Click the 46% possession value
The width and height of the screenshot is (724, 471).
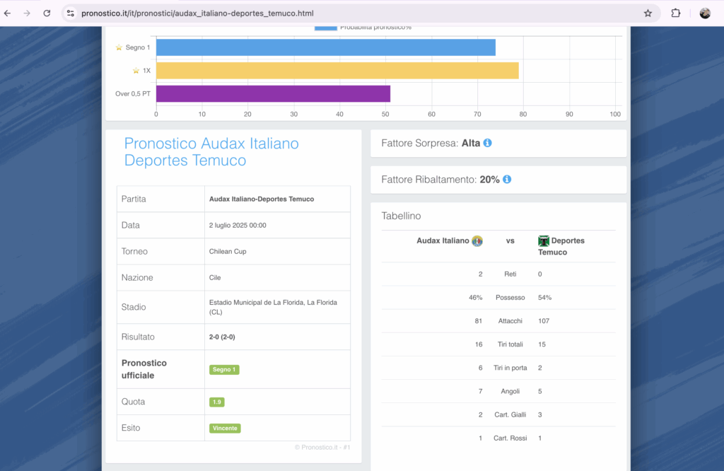[476, 297]
